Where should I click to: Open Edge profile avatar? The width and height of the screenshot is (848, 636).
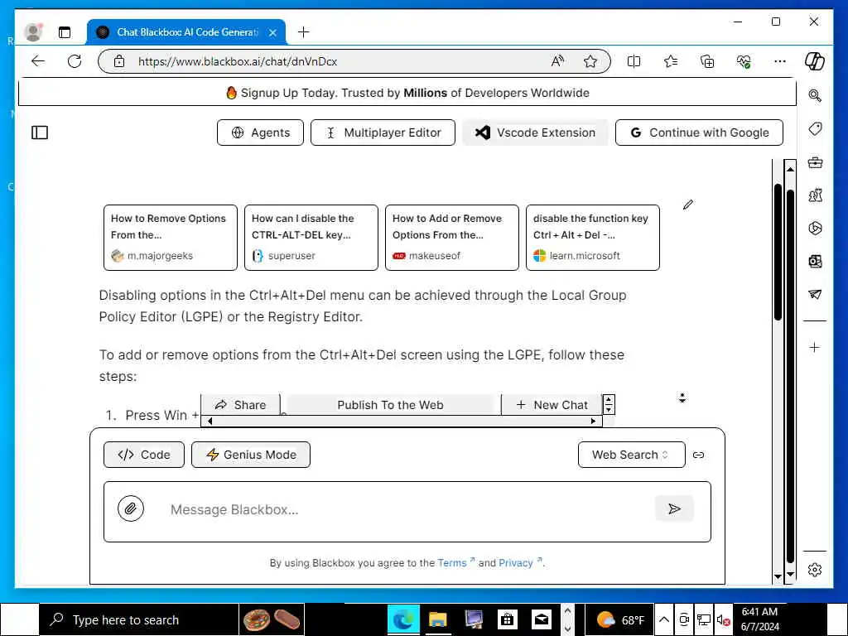click(33, 32)
